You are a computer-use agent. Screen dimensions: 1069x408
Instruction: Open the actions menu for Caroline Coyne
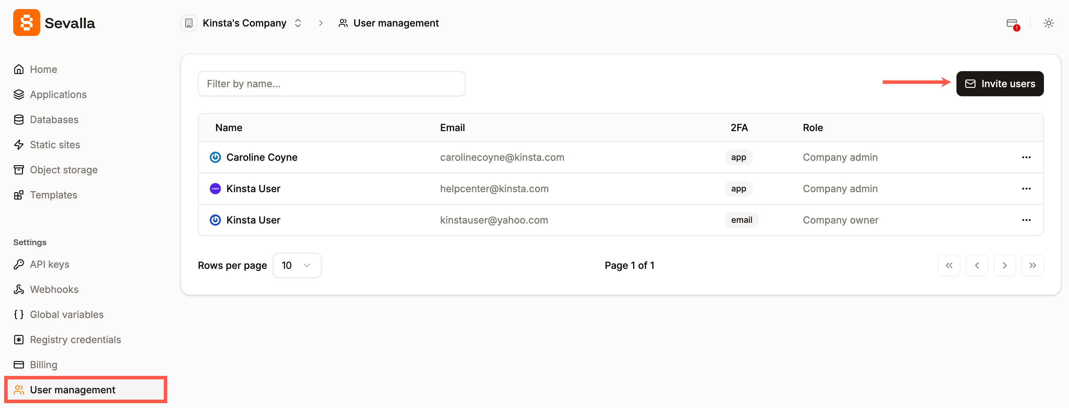tap(1027, 157)
